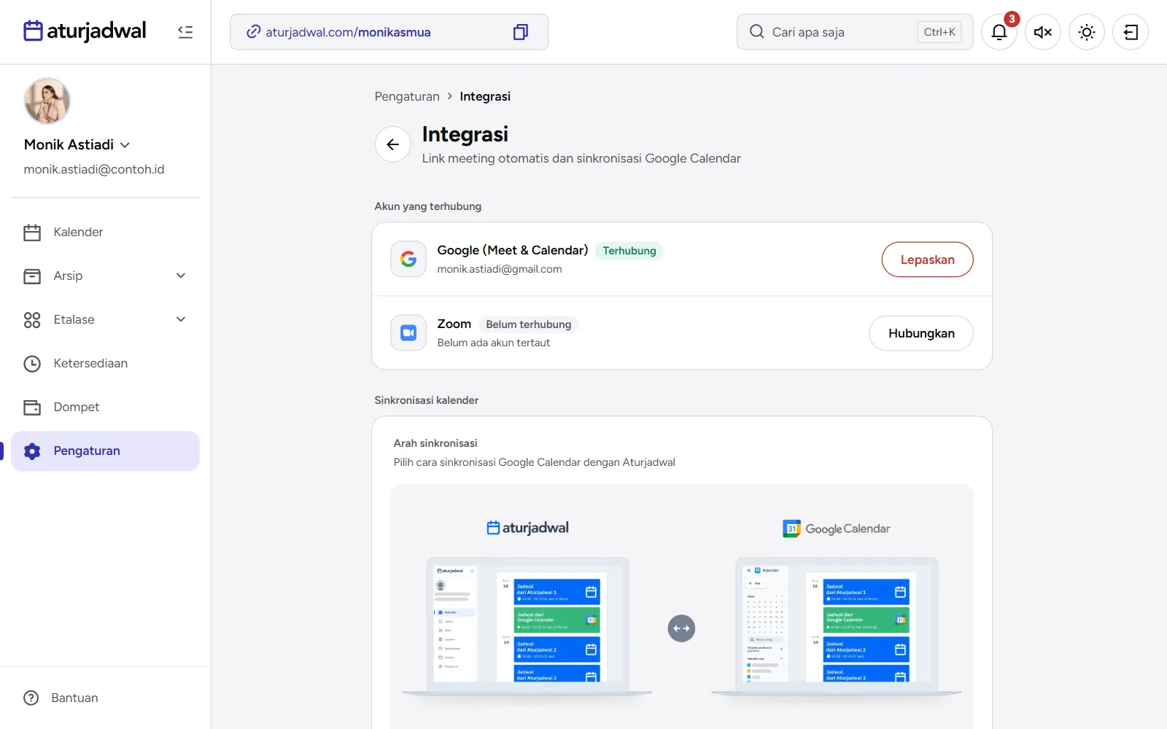1167x729 pixels.
Task: Expand the Etalase chevron
Action: click(x=181, y=319)
